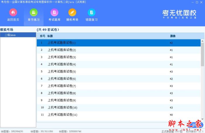Screen dimensions: 205x133
Task: Click the 考无忧网校 logo
Action: 179,14
